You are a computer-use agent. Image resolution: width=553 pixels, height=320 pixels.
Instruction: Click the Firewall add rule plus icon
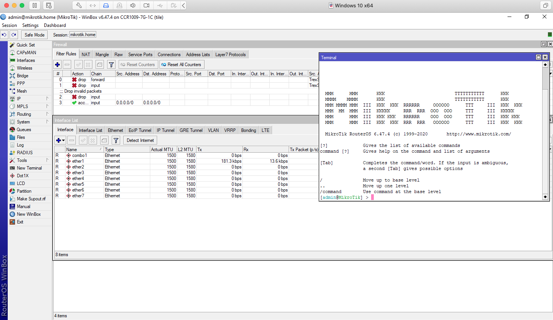point(58,65)
